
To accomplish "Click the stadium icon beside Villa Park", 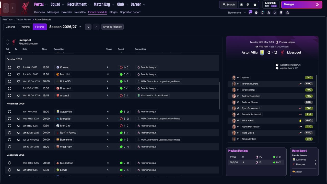I will [257, 47].
